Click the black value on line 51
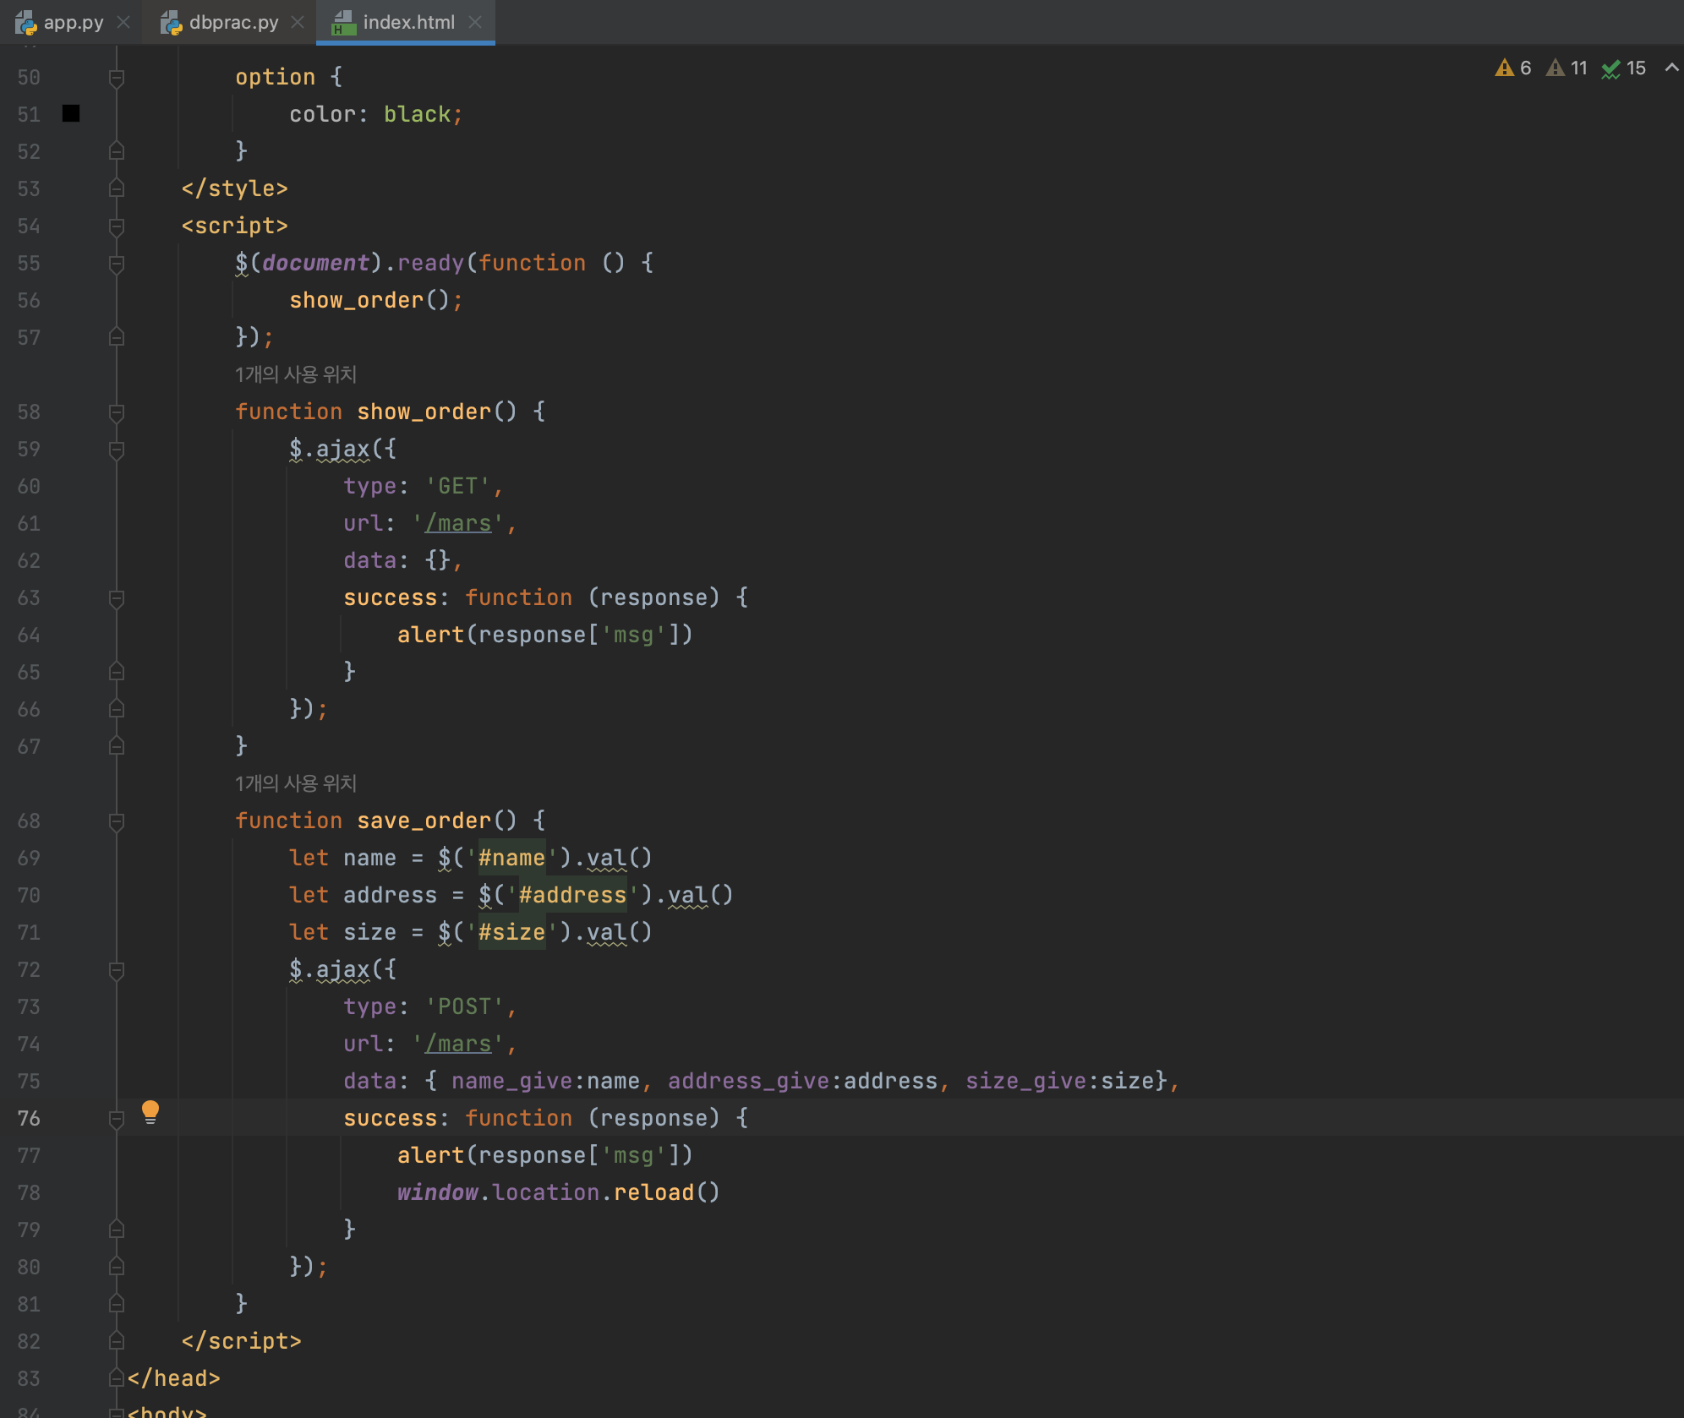This screenshot has height=1418, width=1684. 417,114
